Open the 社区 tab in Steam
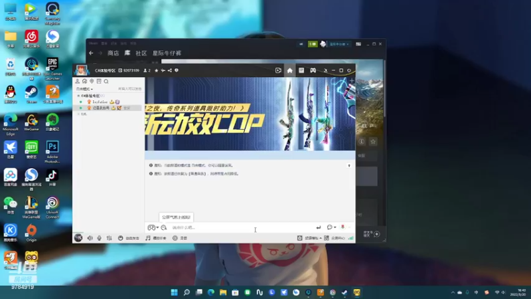Image resolution: width=531 pixels, height=299 pixels. (x=141, y=53)
